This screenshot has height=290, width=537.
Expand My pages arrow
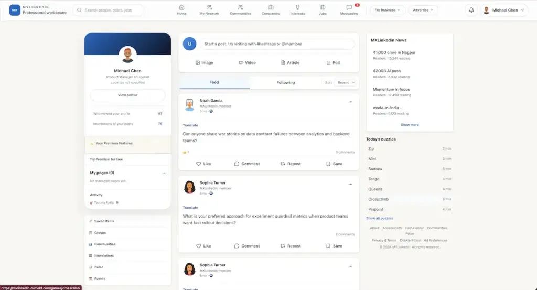click(164, 173)
